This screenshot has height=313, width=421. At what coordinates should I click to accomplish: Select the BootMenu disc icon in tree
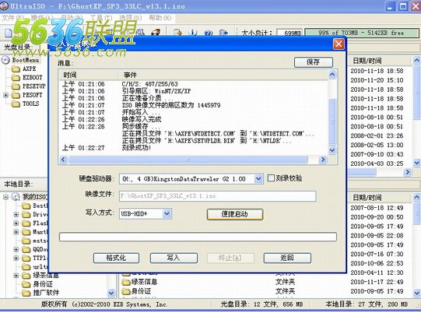coord(5,60)
